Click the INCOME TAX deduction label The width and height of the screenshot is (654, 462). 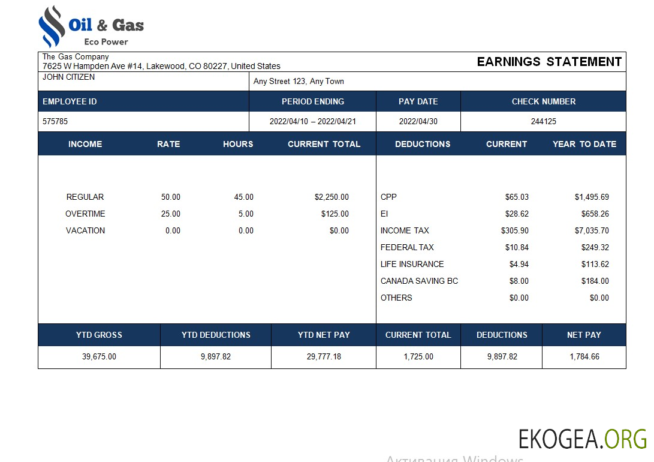[405, 230]
